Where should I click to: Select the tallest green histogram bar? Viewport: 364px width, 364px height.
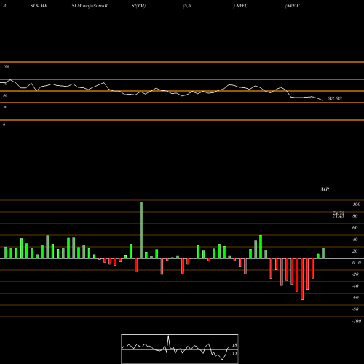pyautogui.click(x=141, y=230)
